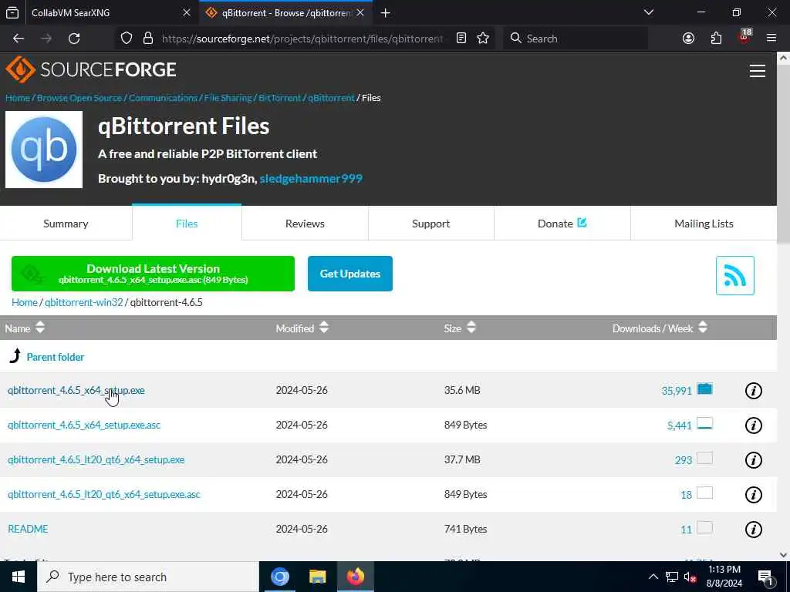
Task: Reload the current page
Action: pos(74,39)
